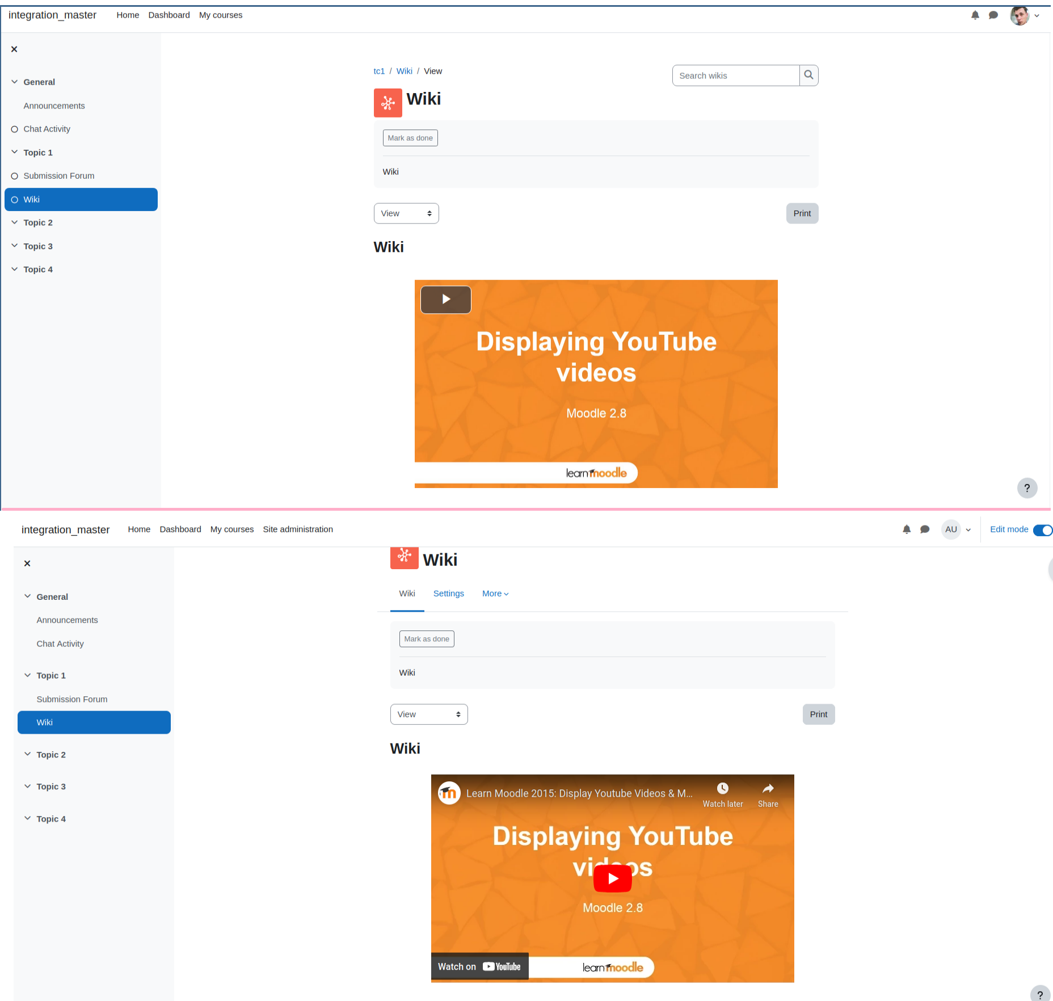This screenshot has height=1001, width=1053.
Task: Click Mark as done in top page
Action: pos(410,138)
